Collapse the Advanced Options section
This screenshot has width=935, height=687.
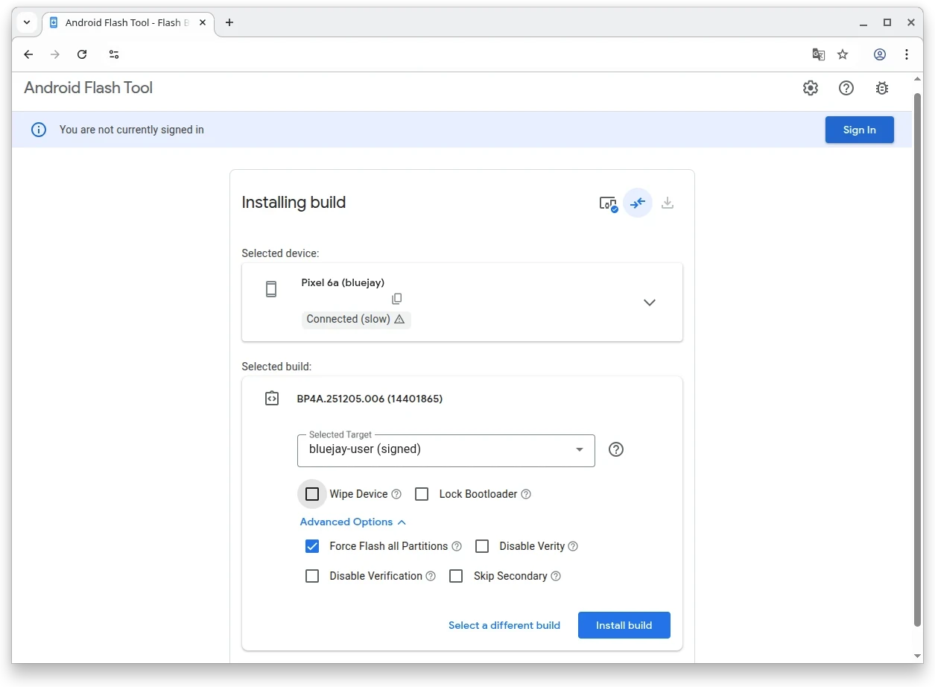coord(352,522)
